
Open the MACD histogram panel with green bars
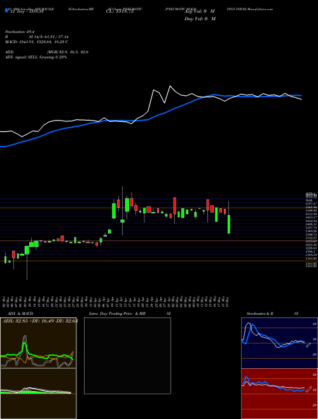coord(38,394)
